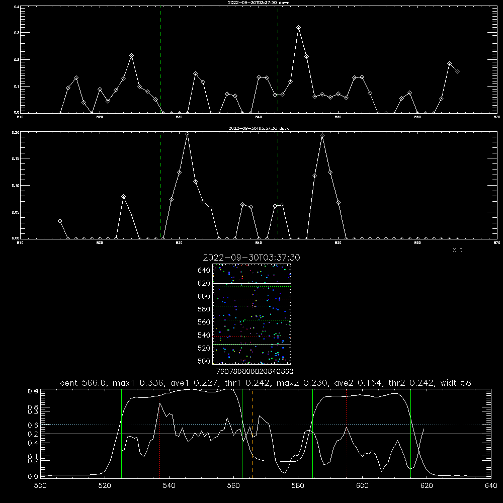This screenshot has width=503, height=503.
Task: Select the 'max1 0.336' value in stats header
Action: click(139, 383)
